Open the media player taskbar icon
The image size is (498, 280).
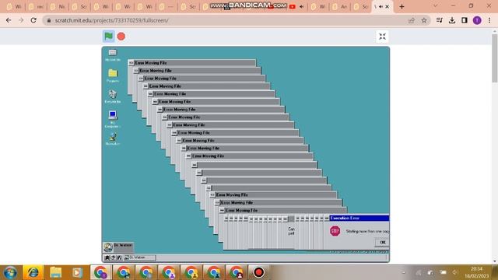77,272
